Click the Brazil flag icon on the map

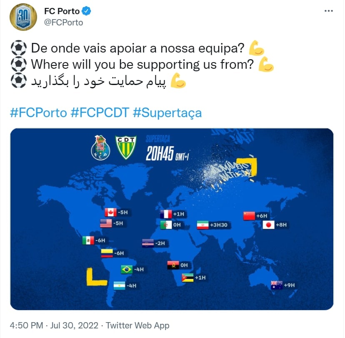(127, 269)
